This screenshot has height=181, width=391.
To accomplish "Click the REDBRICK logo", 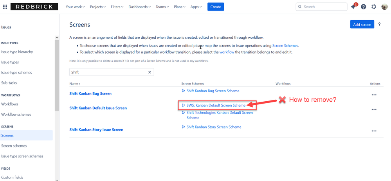I will [x=34, y=7].
